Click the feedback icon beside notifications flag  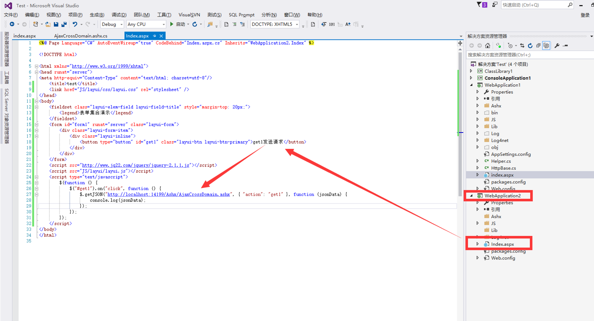[495, 5]
